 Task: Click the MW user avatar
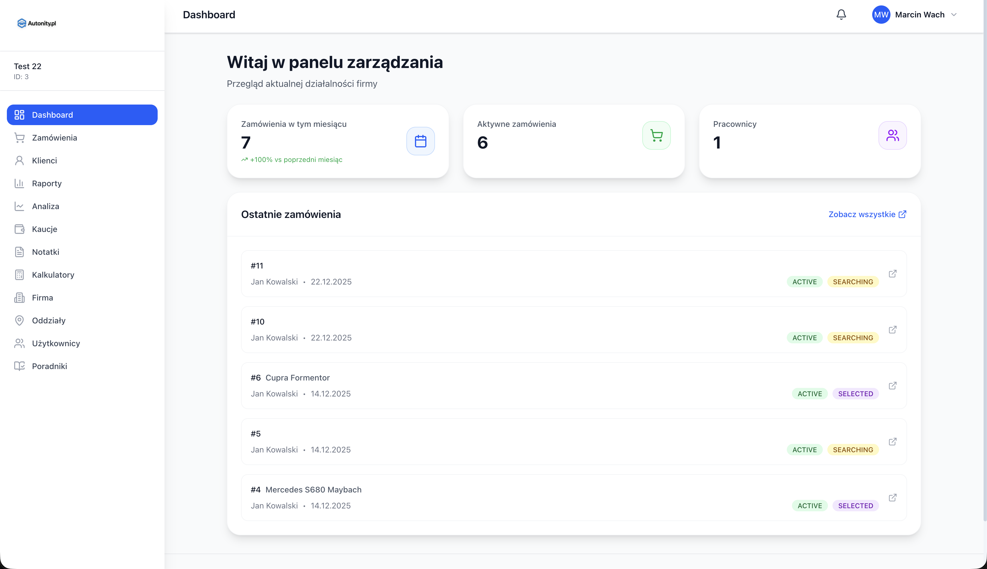pos(881,15)
